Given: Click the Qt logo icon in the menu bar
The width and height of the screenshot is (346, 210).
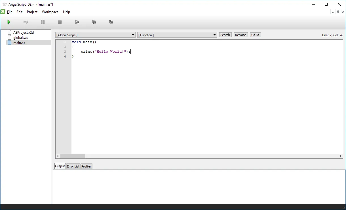Looking at the screenshot, I should click(3, 12).
